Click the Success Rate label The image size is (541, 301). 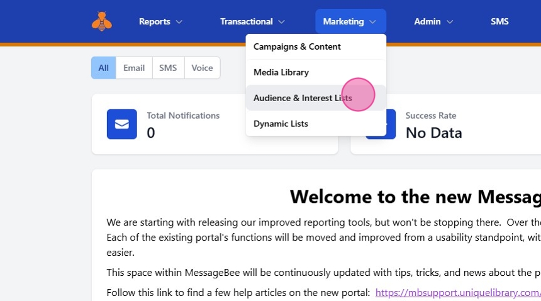430,116
